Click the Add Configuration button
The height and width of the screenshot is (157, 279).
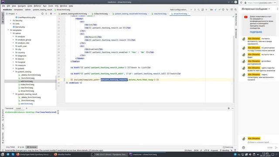pyautogui.click(x=178, y=10)
